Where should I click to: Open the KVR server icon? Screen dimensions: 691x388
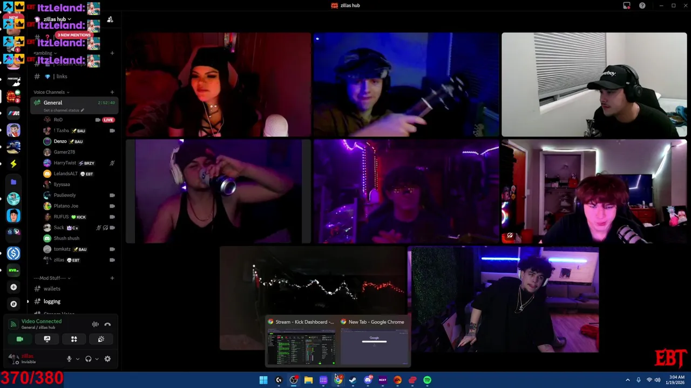click(x=13, y=270)
